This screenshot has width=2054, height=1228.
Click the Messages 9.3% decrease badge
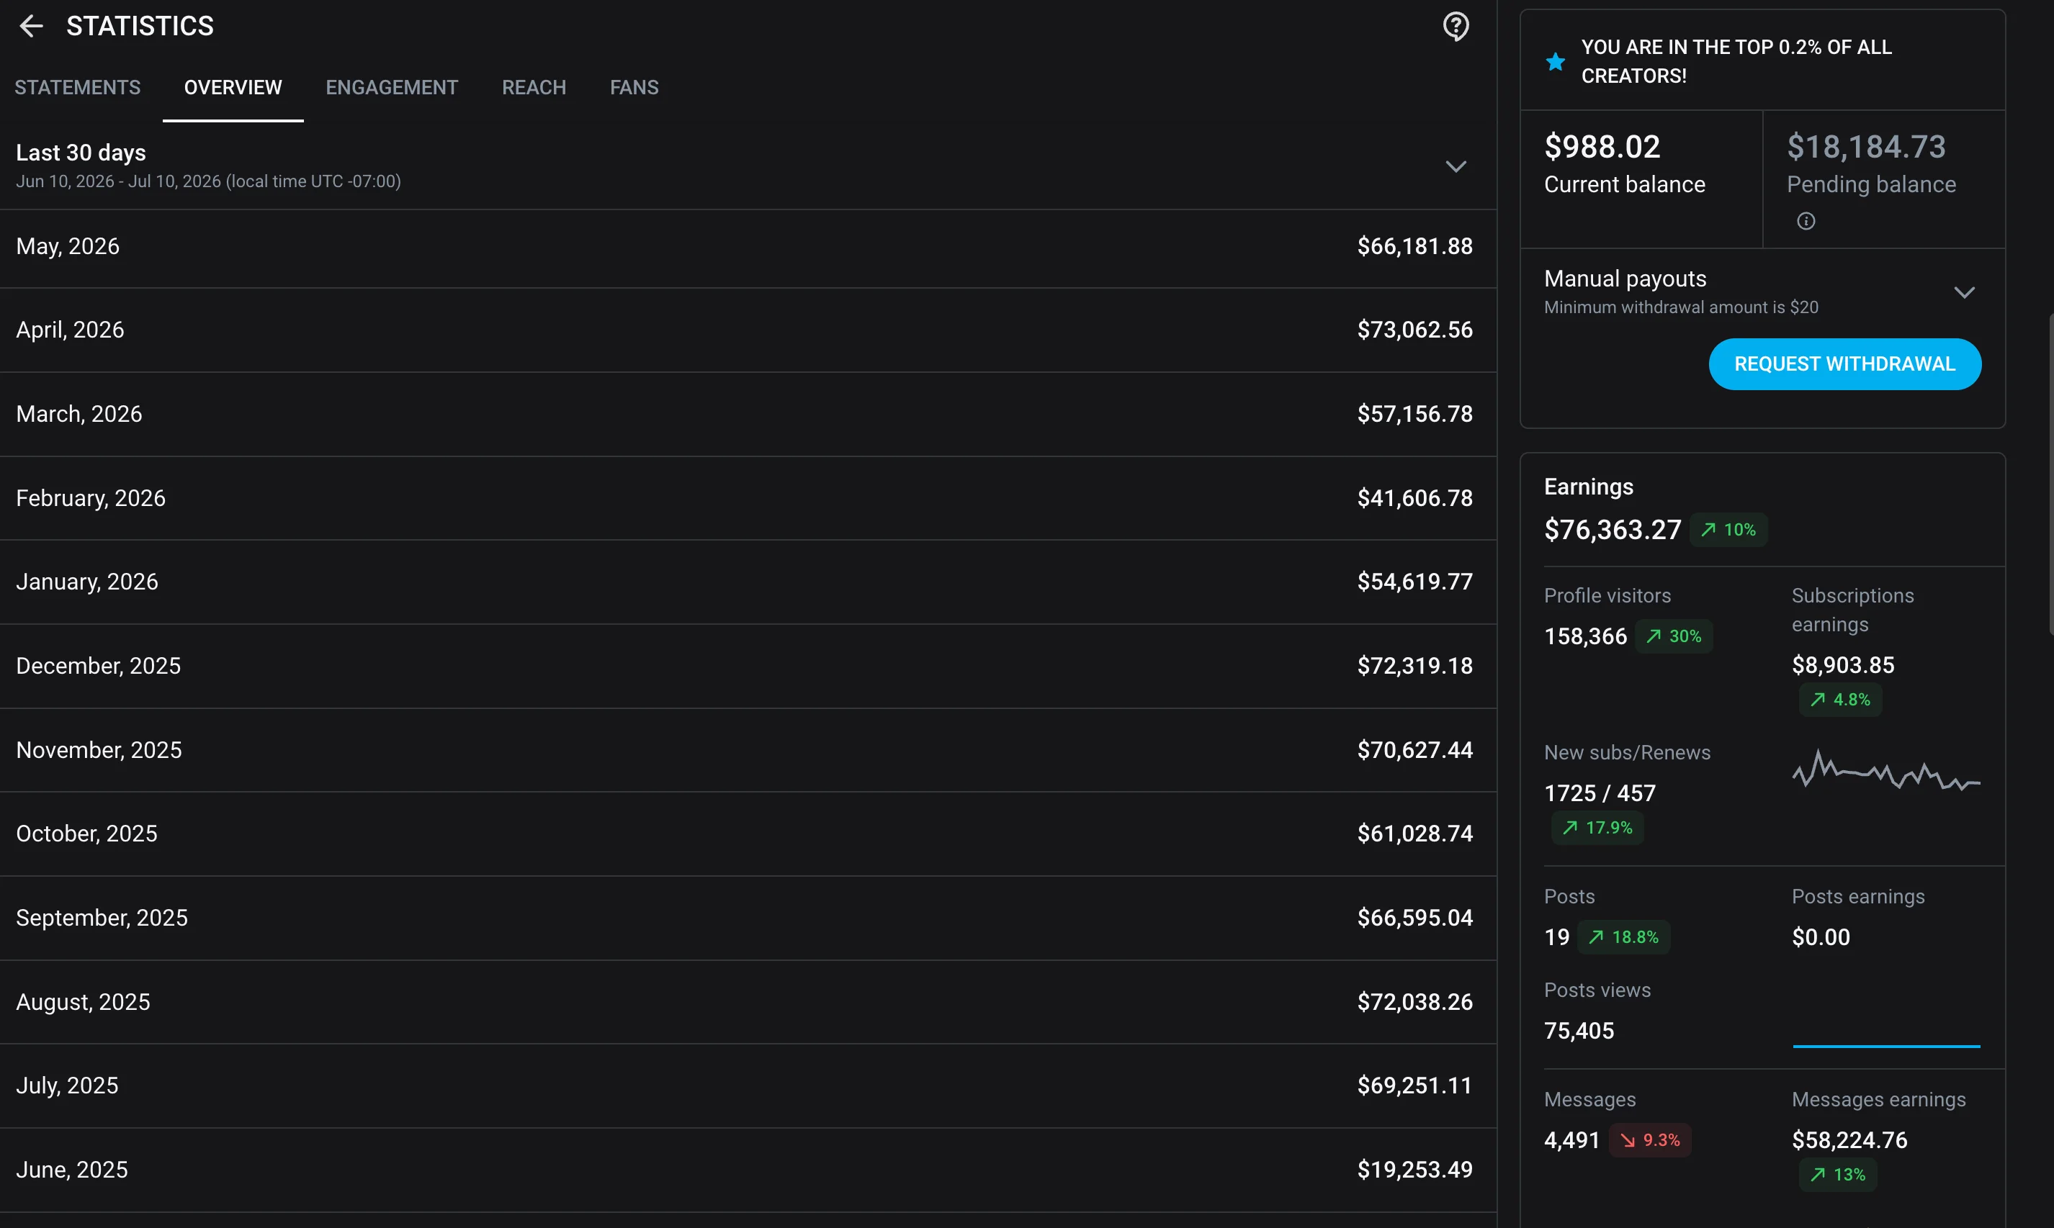tap(1649, 1140)
